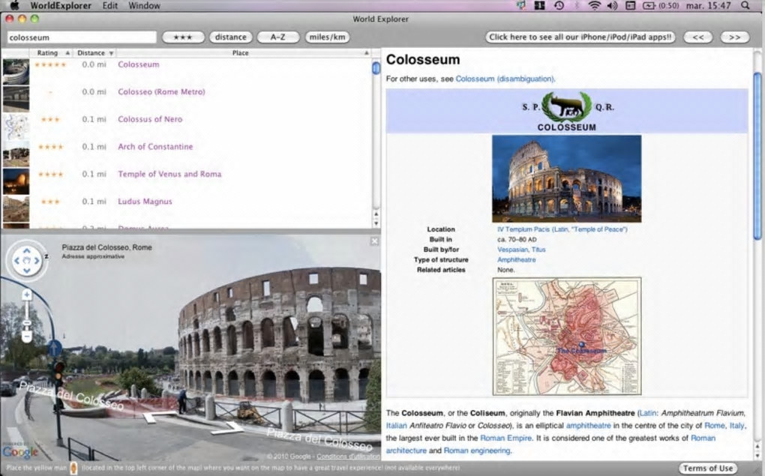Click the article scroll down arrow

click(x=757, y=456)
